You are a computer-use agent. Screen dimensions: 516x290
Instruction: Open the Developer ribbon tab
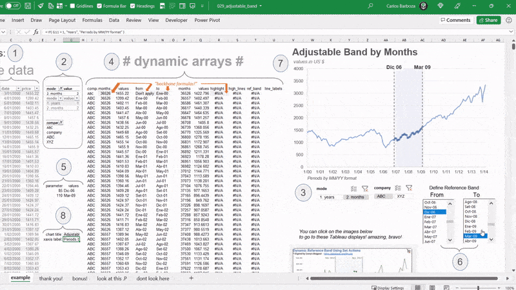pyautogui.click(x=176, y=20)
